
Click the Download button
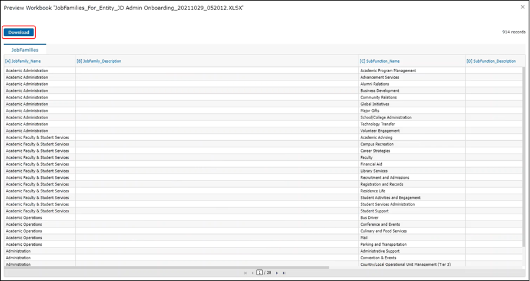[x=19, y=32]
